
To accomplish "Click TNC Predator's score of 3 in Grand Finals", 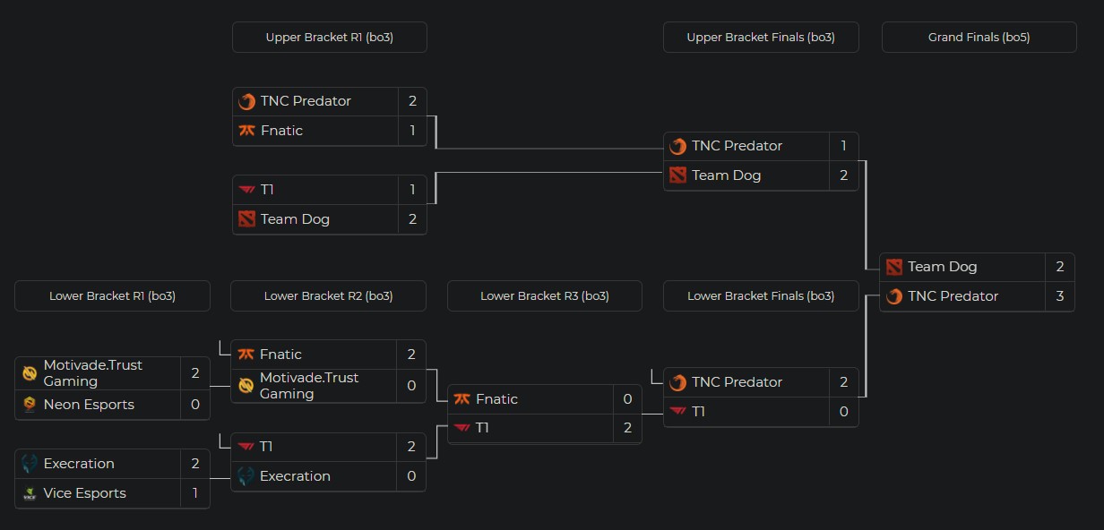I will [1060, 296].
